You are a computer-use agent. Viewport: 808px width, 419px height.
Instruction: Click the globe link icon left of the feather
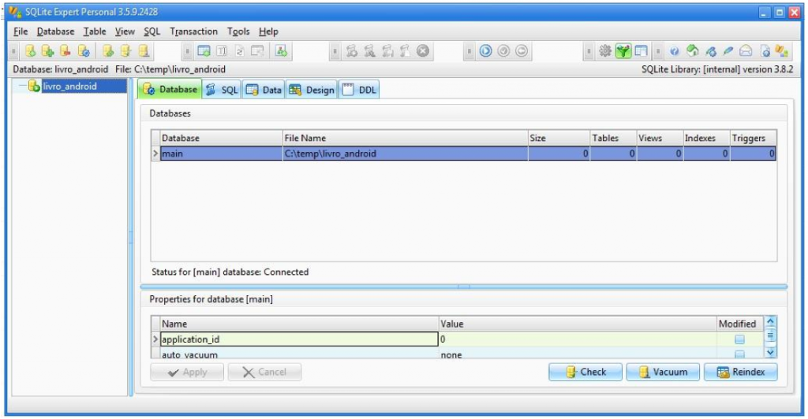pyautogui.click(x=711, y=51)
